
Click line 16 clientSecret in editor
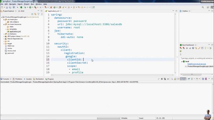77,63
